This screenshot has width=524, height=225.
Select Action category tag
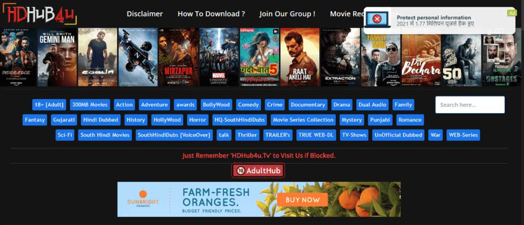pyautogui.click(x=124, y=105)
